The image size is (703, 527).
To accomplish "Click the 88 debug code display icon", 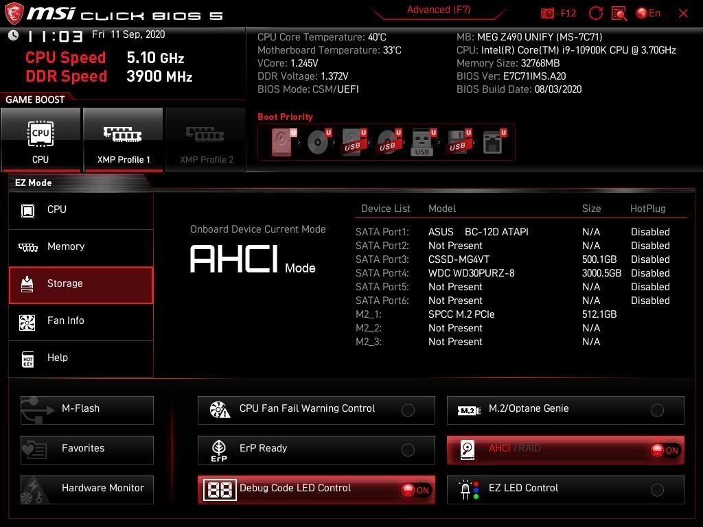I will point(220,490).
